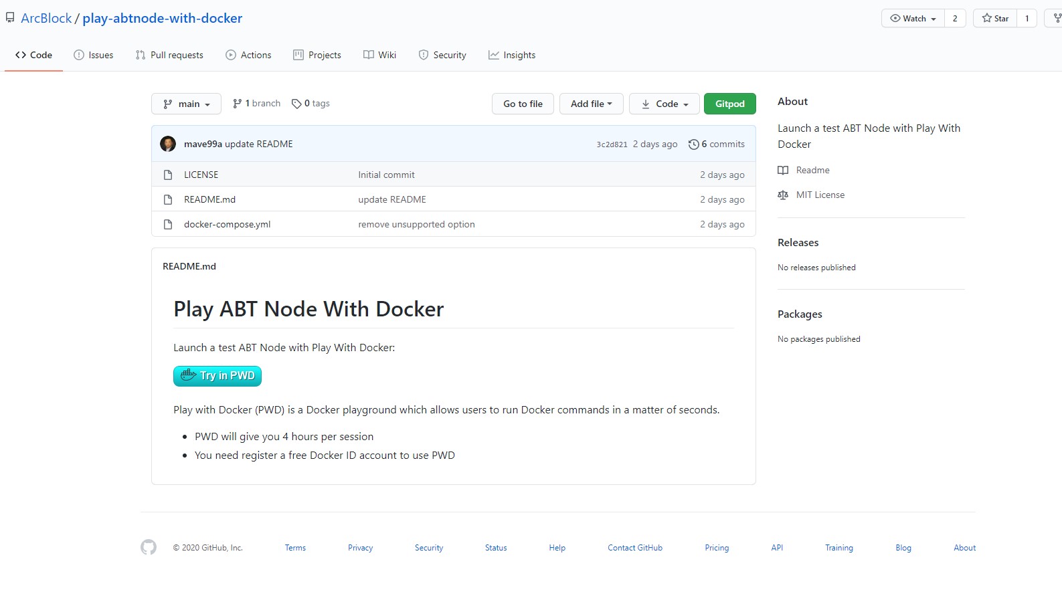Switch to the Issues tab
Screen dimensions: 1062x600
point(94,56)
